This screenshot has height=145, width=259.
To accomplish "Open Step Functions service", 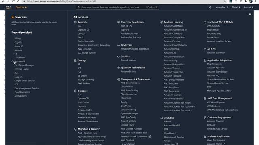I will tap(214, 64).
